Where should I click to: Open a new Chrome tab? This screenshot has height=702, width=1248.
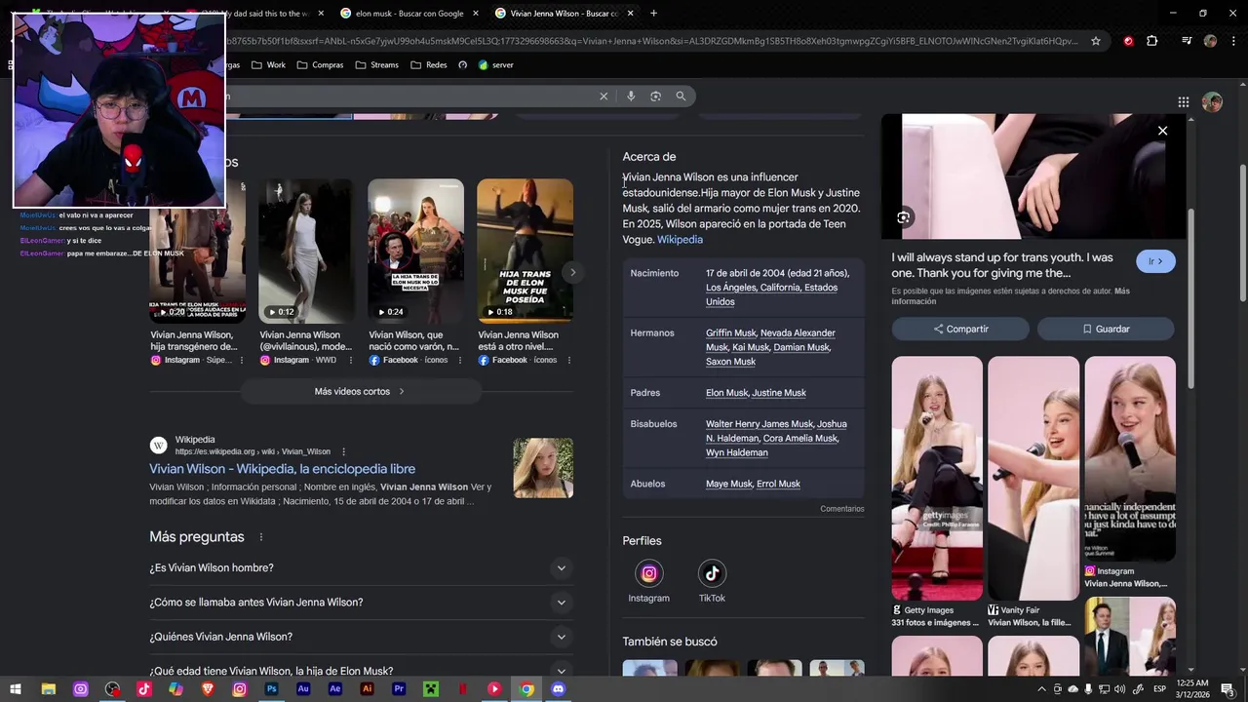click(653, 13)
